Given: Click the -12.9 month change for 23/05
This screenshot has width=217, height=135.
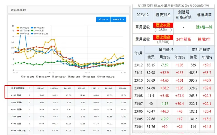Looking at the screenshot, I should coord(165,119).
